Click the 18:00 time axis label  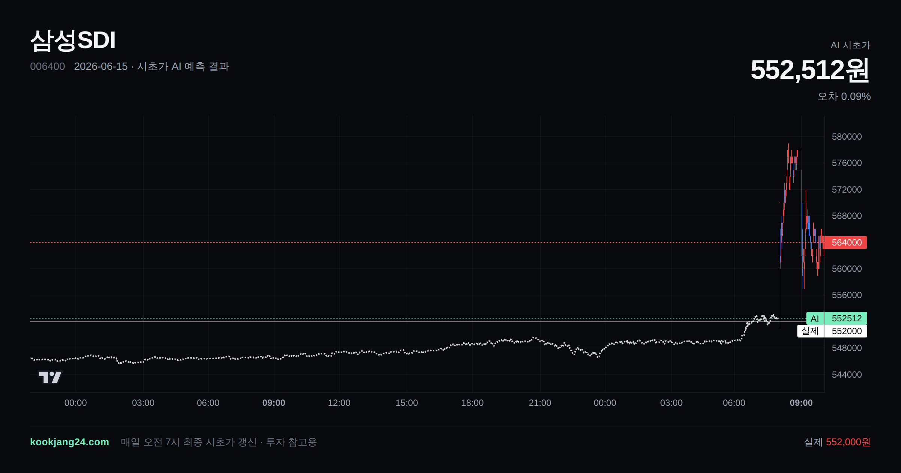tap(472, 403)
